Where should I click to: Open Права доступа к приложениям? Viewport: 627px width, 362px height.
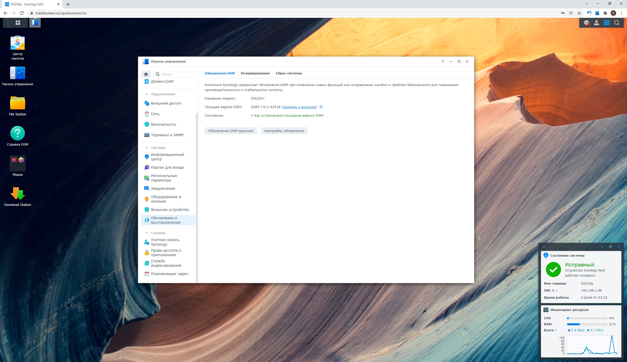[168, 253]
